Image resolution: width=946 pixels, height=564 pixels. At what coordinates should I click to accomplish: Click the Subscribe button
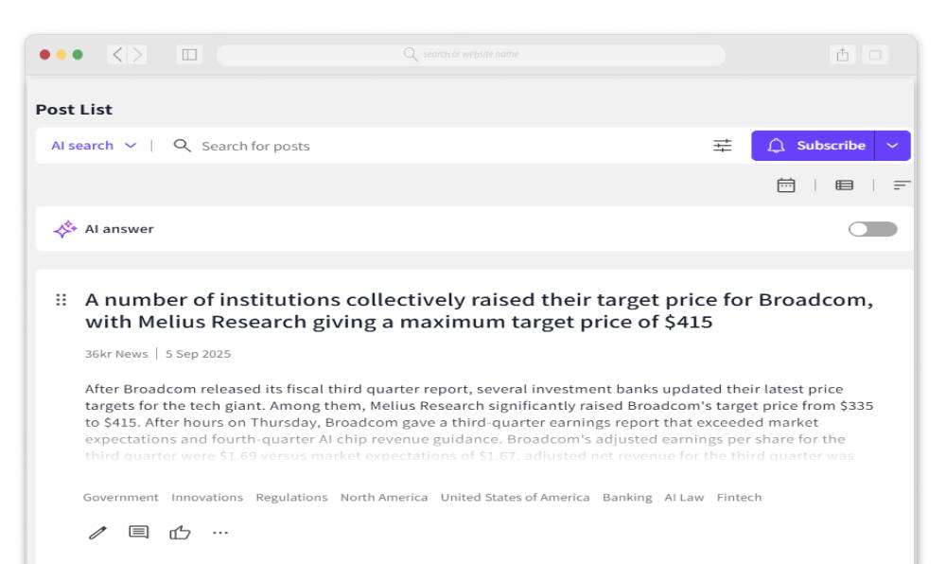pyautogui.click(x=814, y=146)
